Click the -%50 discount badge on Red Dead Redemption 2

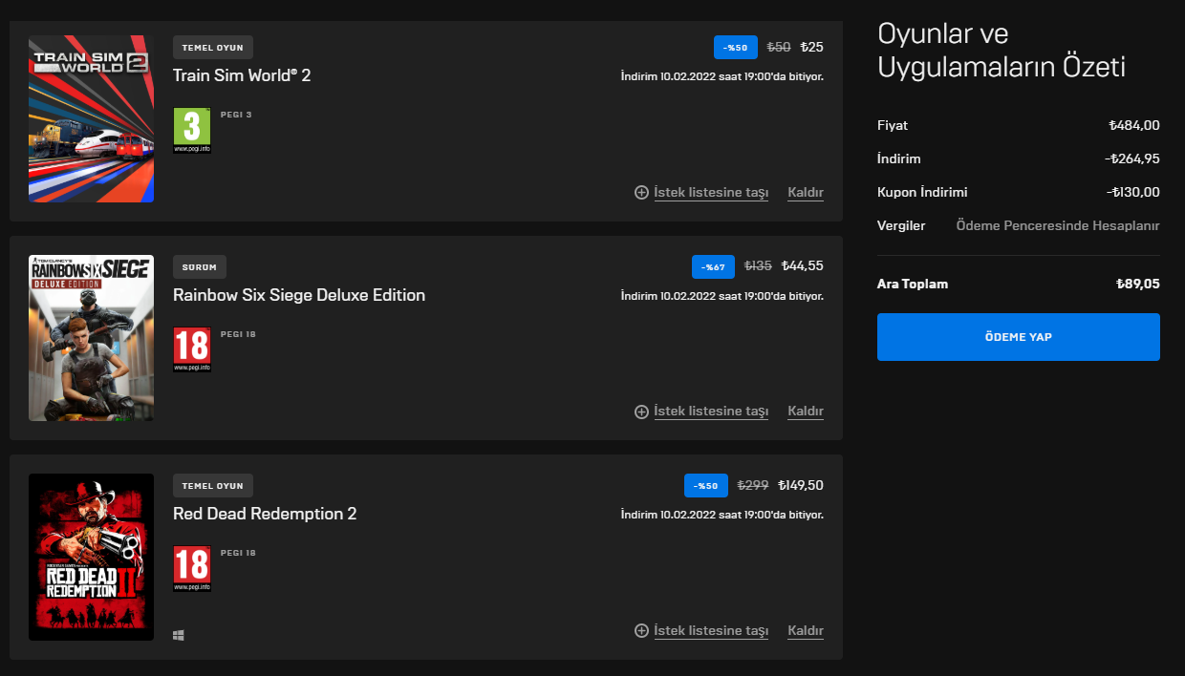point(706,485)
